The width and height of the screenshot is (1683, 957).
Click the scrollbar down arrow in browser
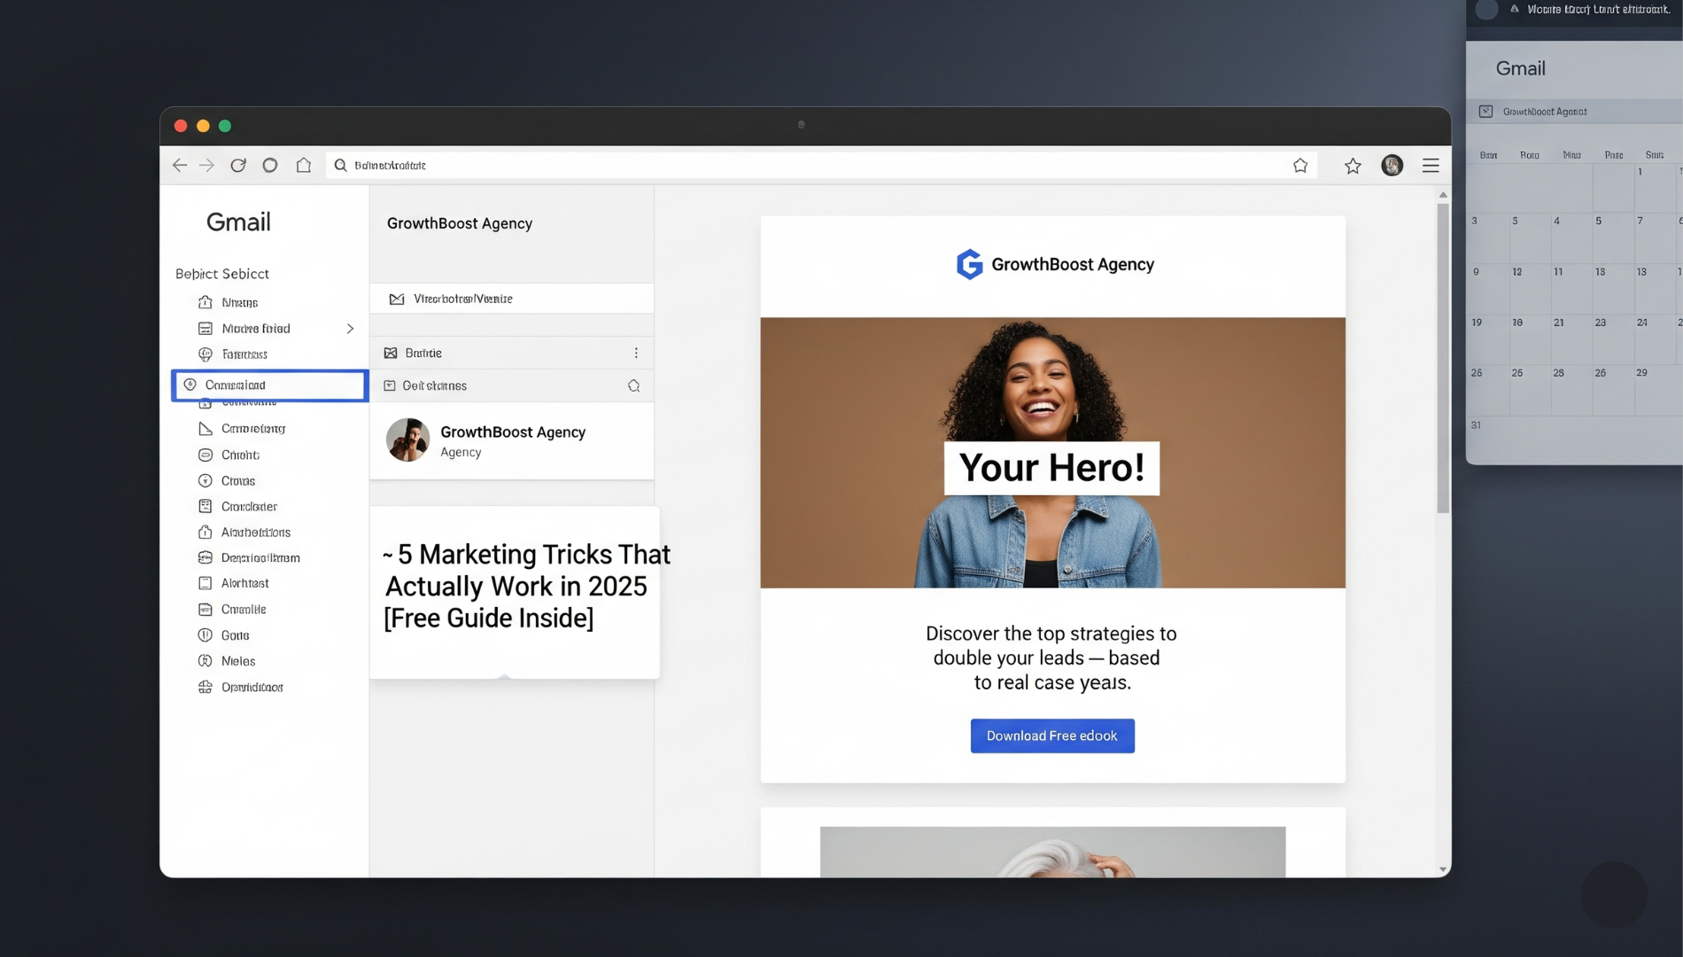click(x=1443, y=870)
